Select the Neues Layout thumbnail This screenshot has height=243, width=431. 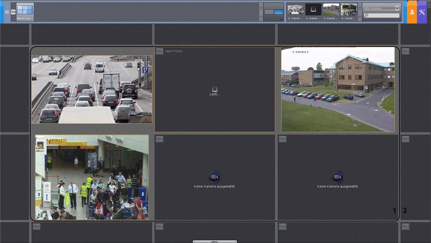(x=25, y=11)
